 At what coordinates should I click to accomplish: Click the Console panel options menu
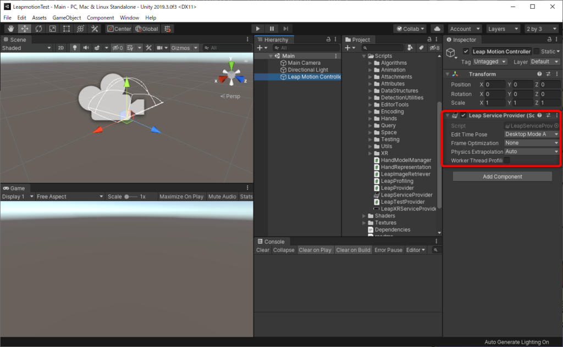pos(436,241)
